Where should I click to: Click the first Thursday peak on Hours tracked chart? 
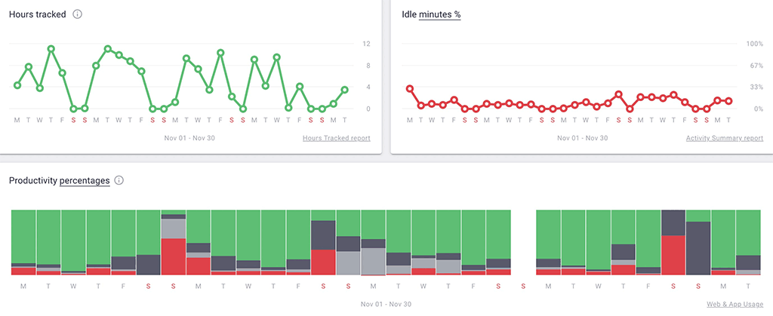(x=51, y=49)
